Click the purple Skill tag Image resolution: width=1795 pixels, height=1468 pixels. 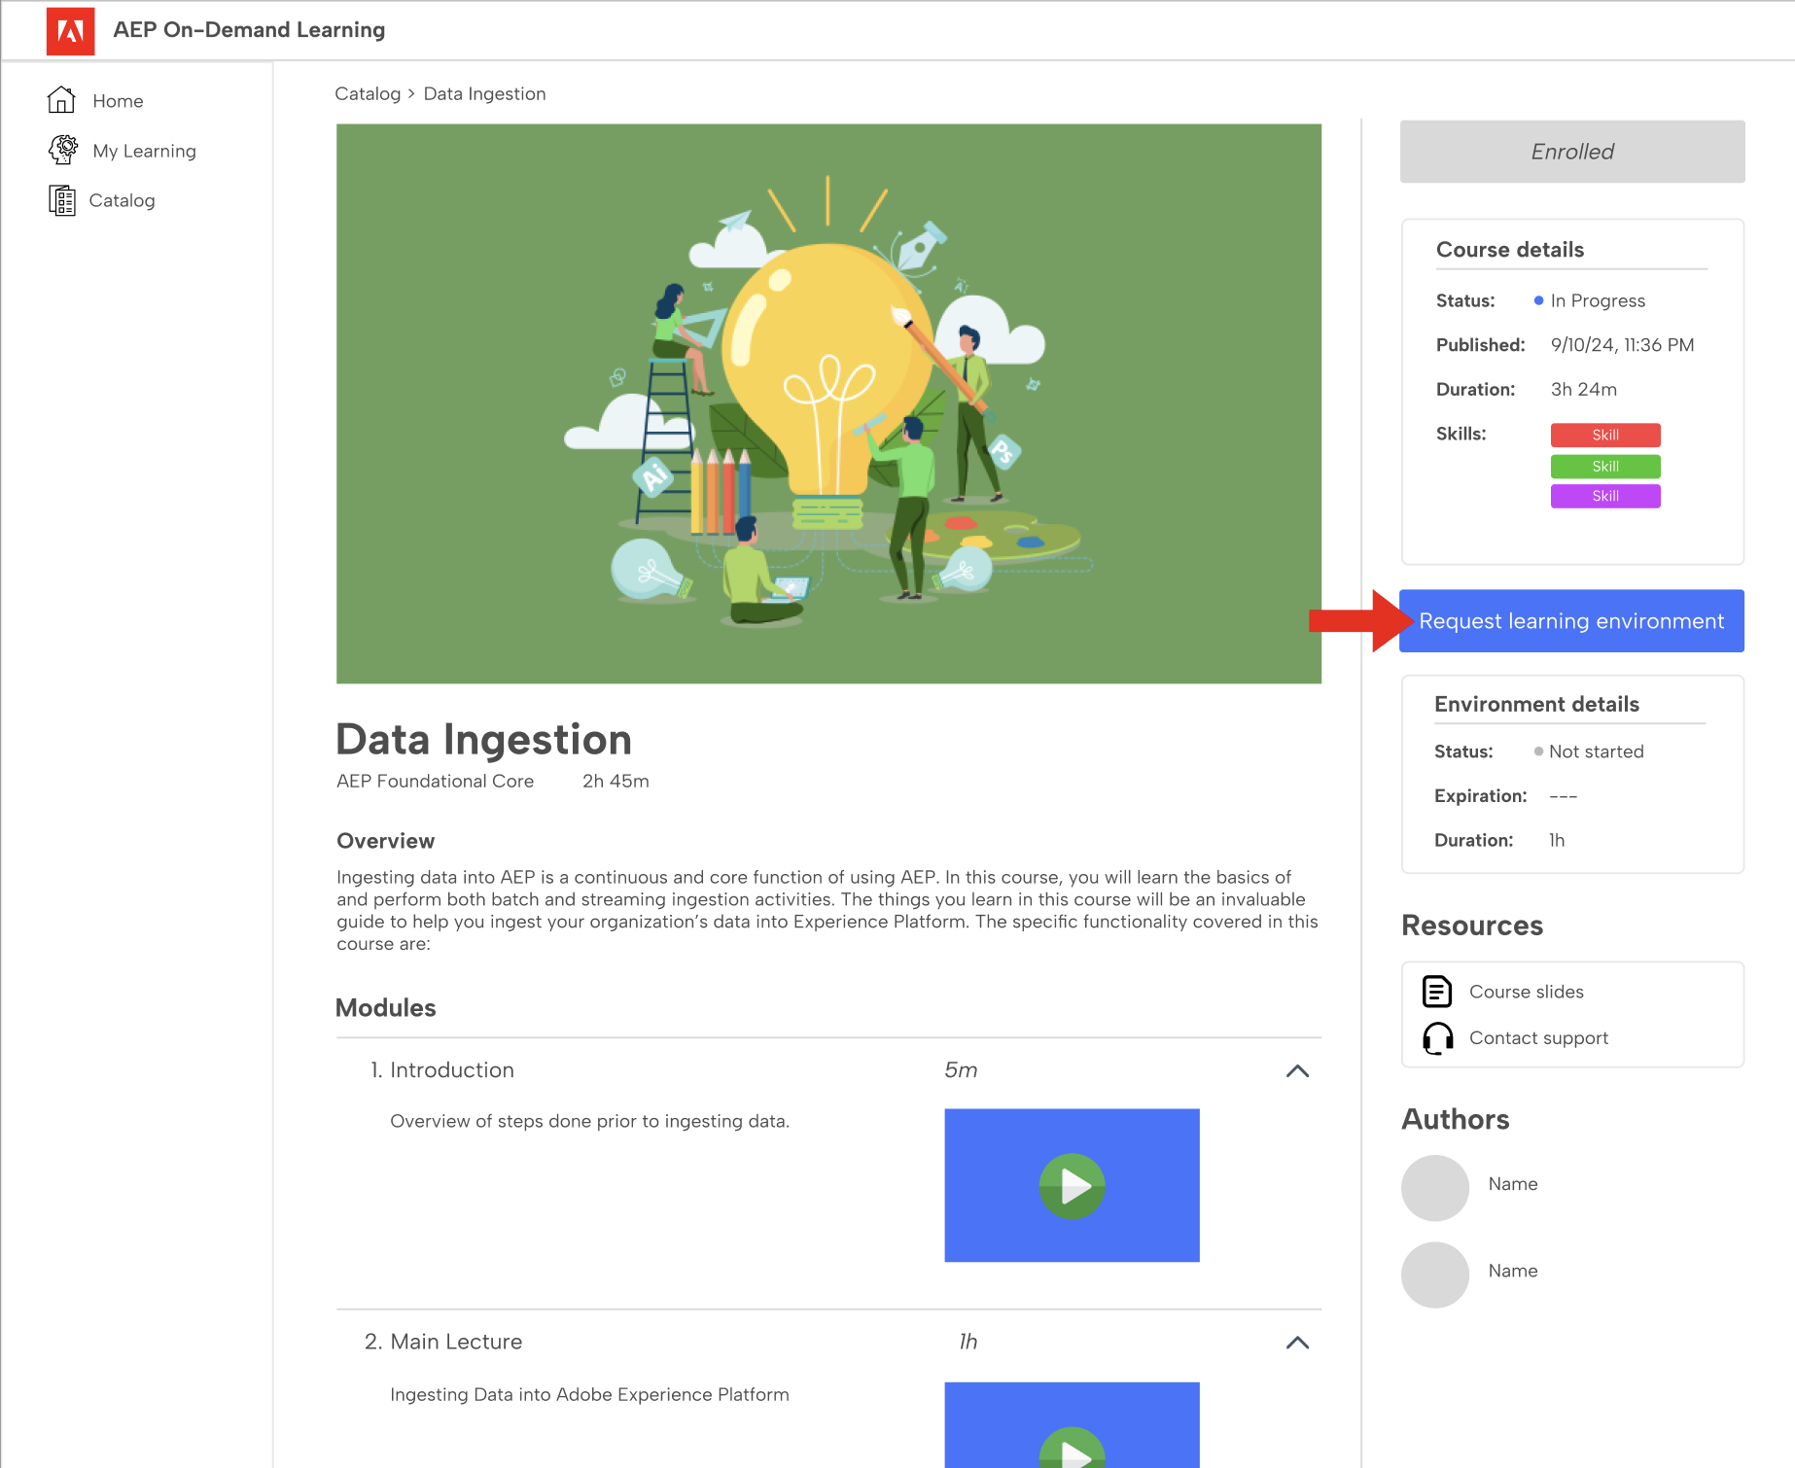pos(1605,496)
